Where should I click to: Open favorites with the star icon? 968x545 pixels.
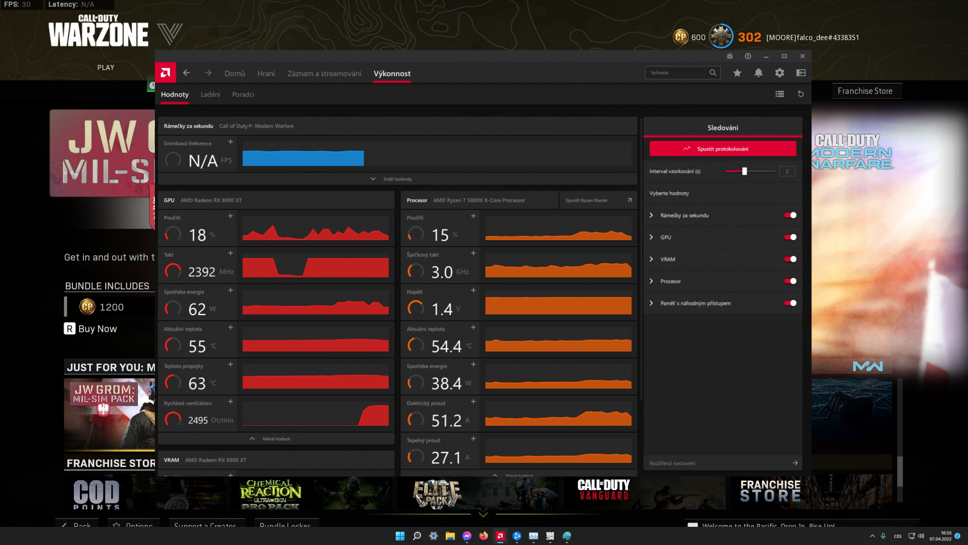(737, 73)
